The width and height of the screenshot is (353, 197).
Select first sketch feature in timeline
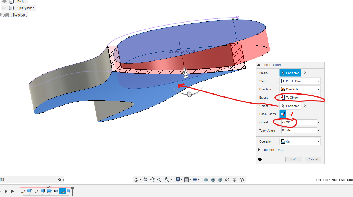tap(23, 191)
